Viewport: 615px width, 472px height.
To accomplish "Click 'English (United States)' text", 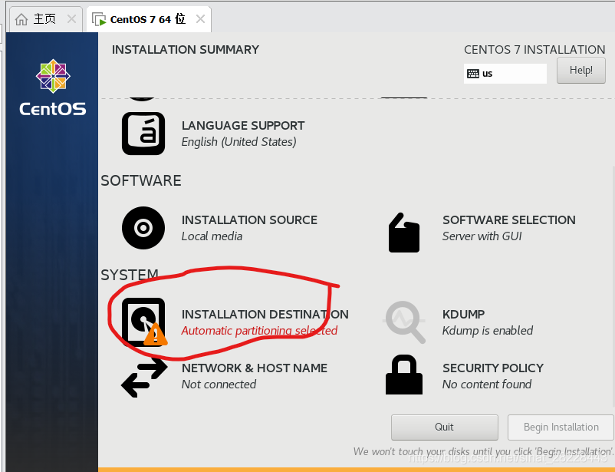I will tap(238, 142).
